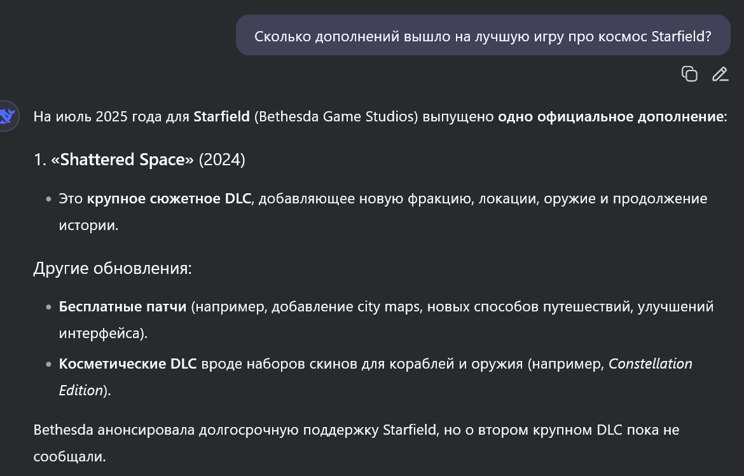744x476 pixels.
Task: Click bold text крупное сюжетное DLC
Action: click(x=169, y=199)
